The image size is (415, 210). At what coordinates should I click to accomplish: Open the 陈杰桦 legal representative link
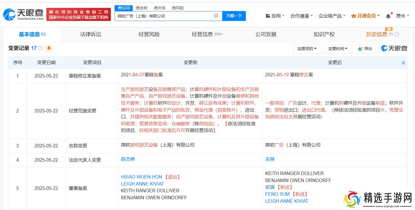click(x=128, y=159)
